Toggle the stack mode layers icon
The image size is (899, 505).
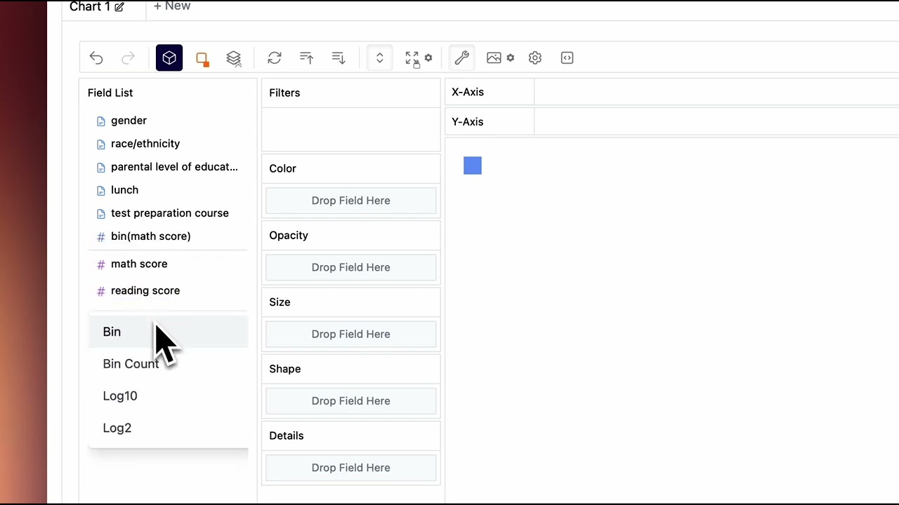(234, 58)
